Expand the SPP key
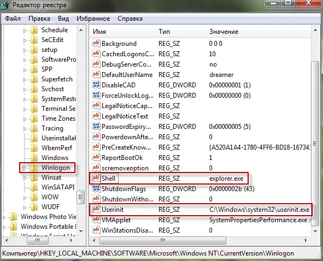The width and height of the screenshot is (323, 261). pyautogui.click(x=25, y=70)
